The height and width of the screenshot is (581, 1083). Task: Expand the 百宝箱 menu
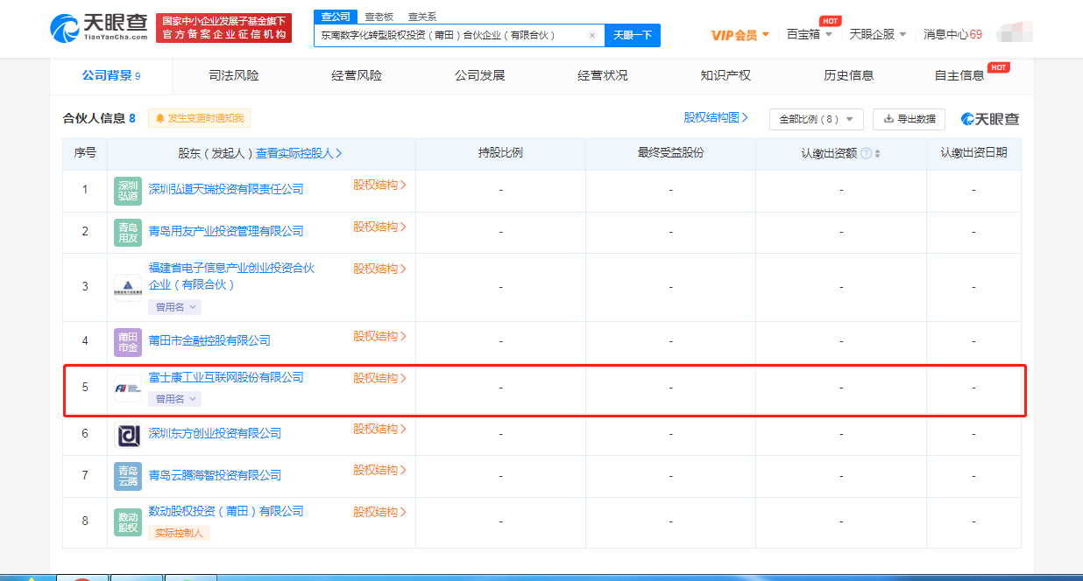tap(809, 34)
